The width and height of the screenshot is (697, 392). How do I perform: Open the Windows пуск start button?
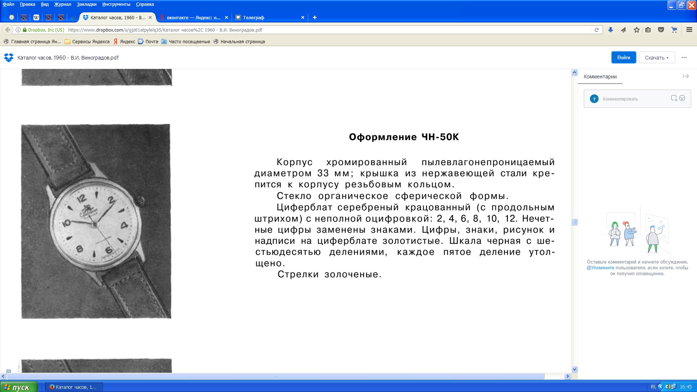(19, 387)
